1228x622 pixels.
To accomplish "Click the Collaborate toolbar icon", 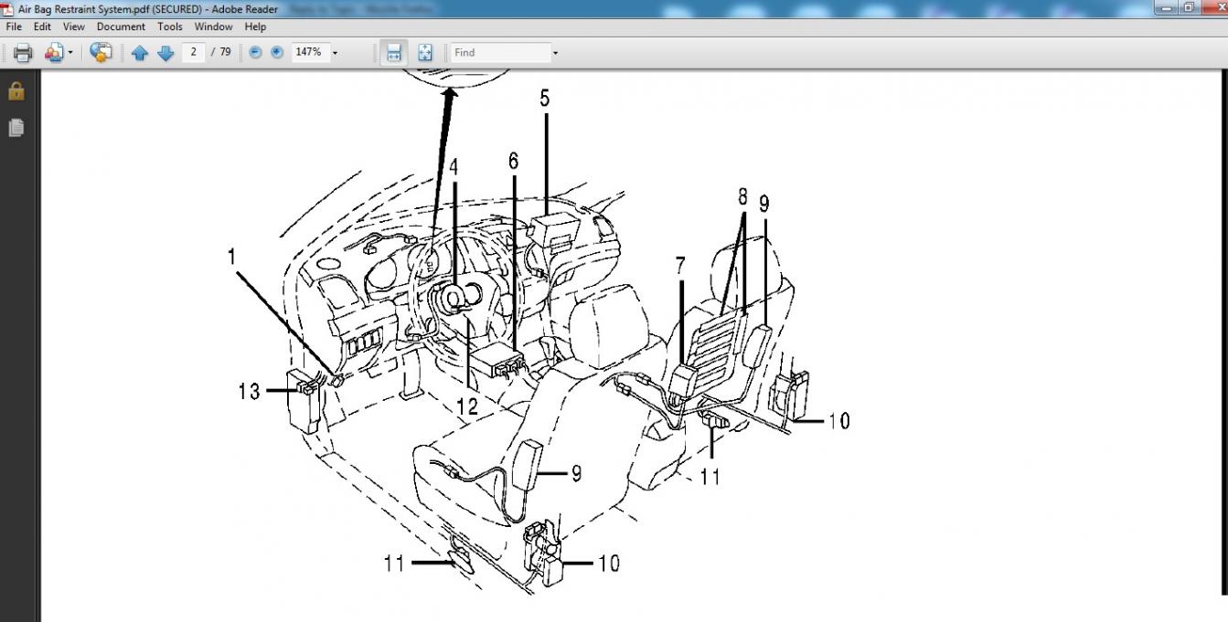I will tap(53, 53).
